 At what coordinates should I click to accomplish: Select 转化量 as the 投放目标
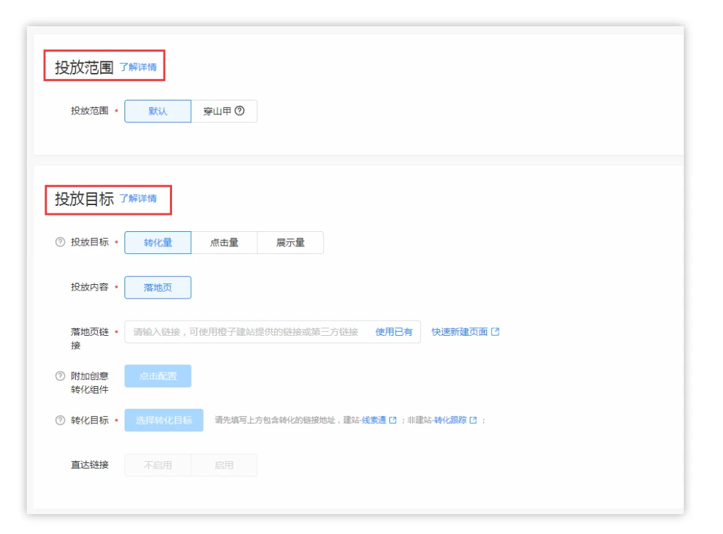click(158, 243)
